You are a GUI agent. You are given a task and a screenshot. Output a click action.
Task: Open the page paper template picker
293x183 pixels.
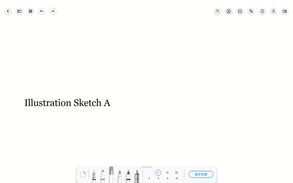tap(83, 174)
